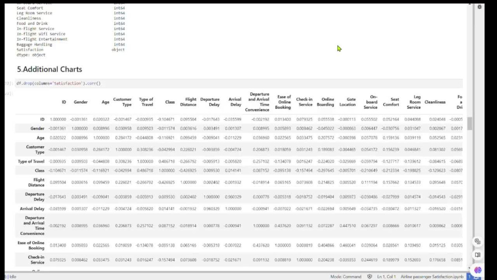Click 0.308236 in the Customer Type row
Image resolution: width=497 pixels, height=280 pixels.
[x=145, y=150]
